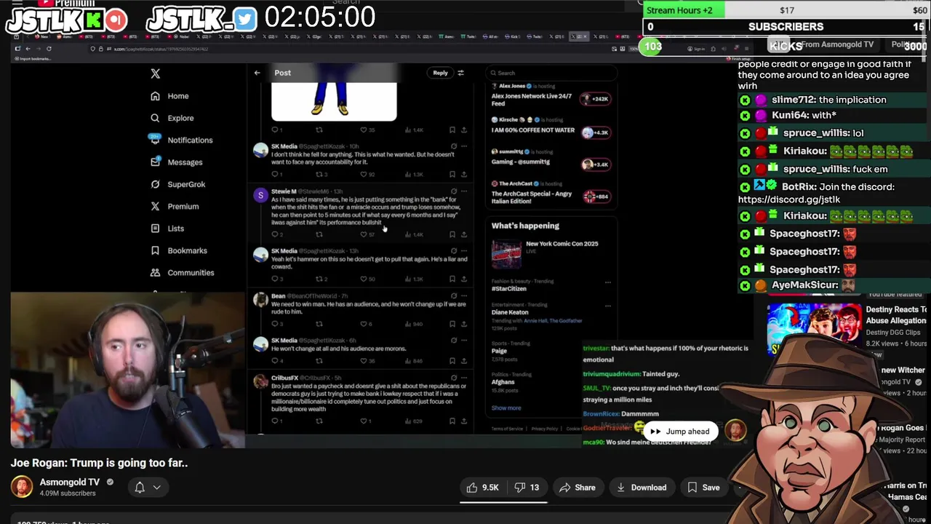Viewport: 931px width, 524px height.
Task: Open Messages in the X sidebar
Action: coord(176,162)
